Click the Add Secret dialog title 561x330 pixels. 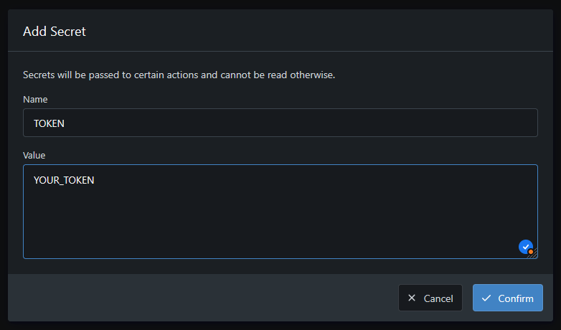55,31
